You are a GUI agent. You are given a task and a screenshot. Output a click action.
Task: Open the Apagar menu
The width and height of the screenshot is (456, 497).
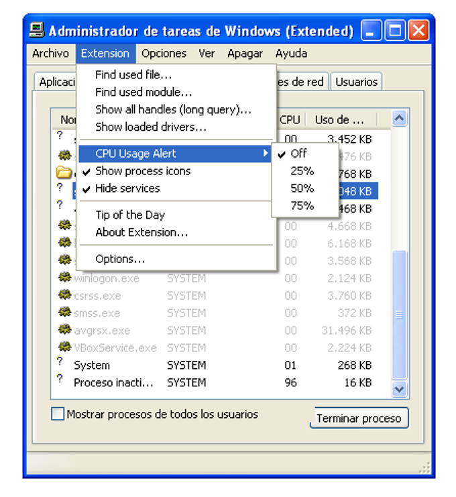(245, 54)
